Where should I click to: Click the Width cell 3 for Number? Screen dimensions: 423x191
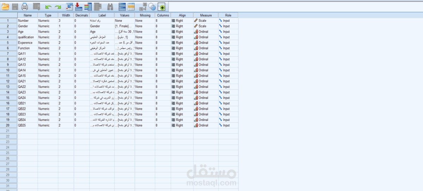click(66, 21)
